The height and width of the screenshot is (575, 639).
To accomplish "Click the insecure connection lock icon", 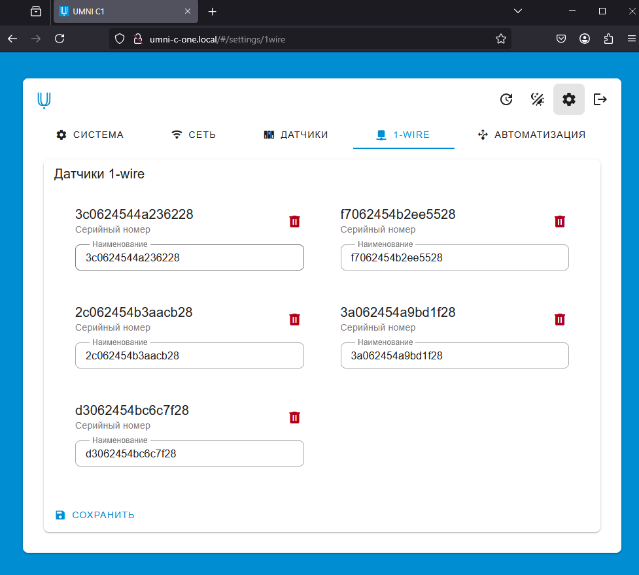I will click(138, 39).
